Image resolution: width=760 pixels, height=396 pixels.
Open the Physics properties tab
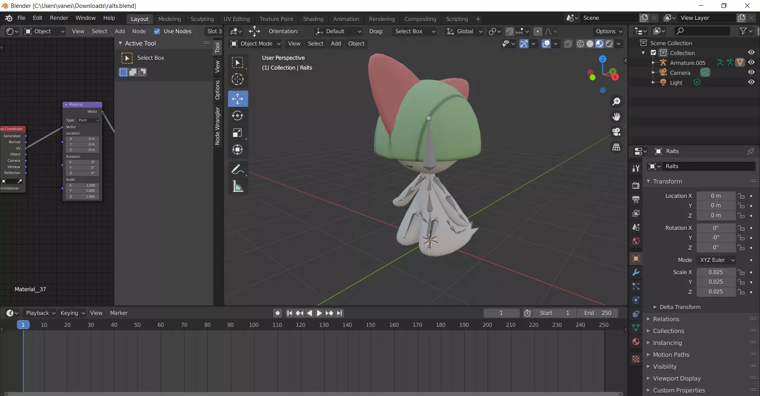tap(636, 300)
